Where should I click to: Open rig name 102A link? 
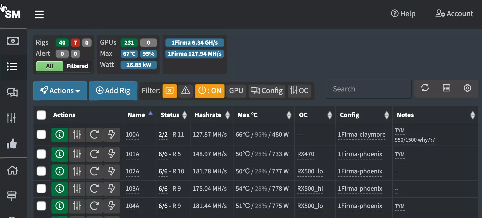[132, 171]
